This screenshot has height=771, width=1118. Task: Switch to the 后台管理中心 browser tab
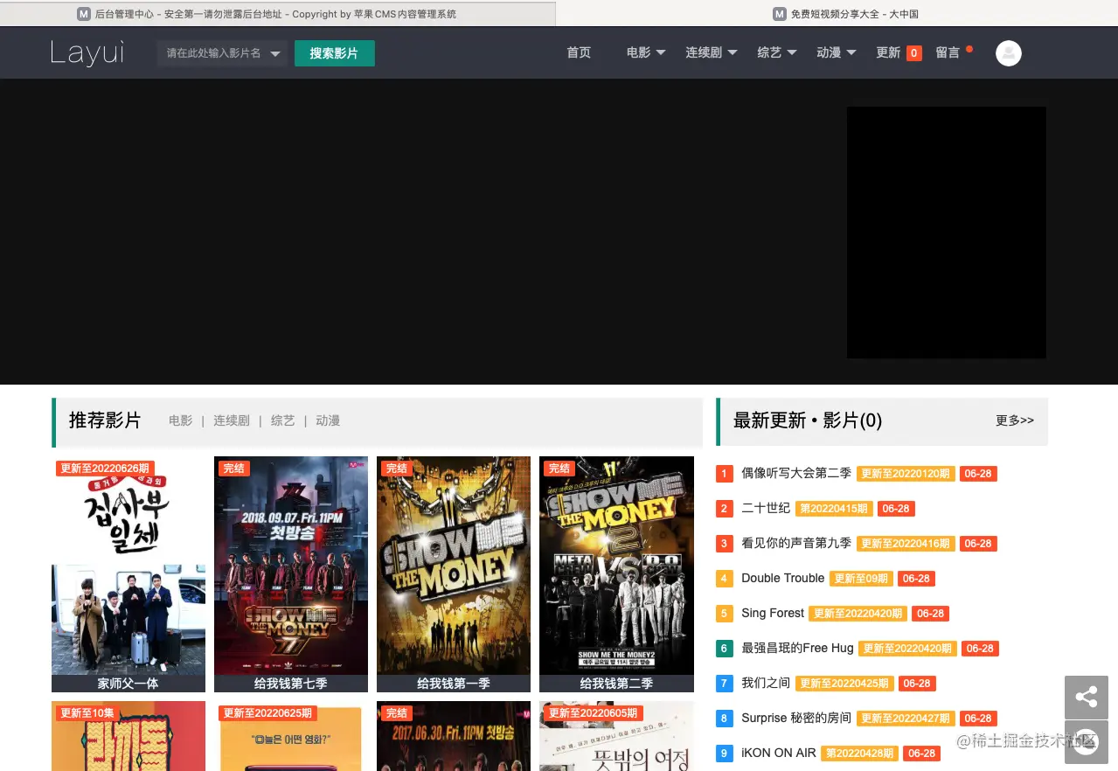click(x=277, y=14)
